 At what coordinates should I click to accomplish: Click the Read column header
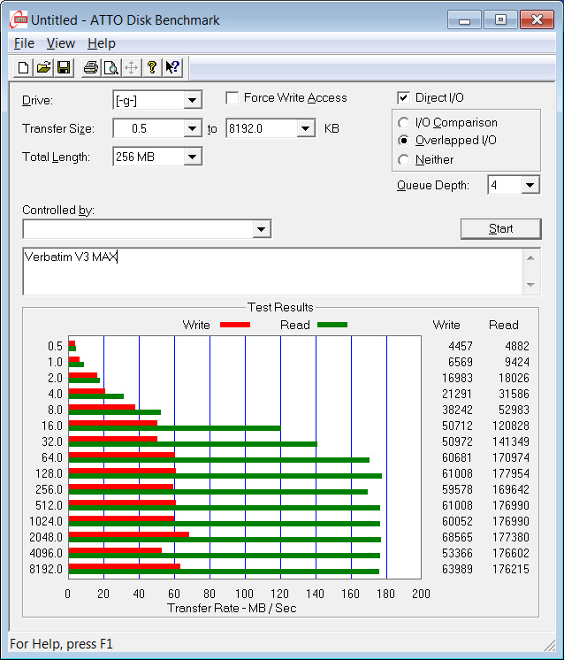tap(503, 325)
